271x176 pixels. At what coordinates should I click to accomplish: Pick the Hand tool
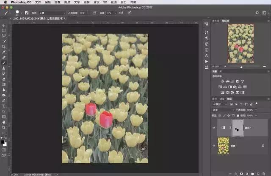[4, 122]
